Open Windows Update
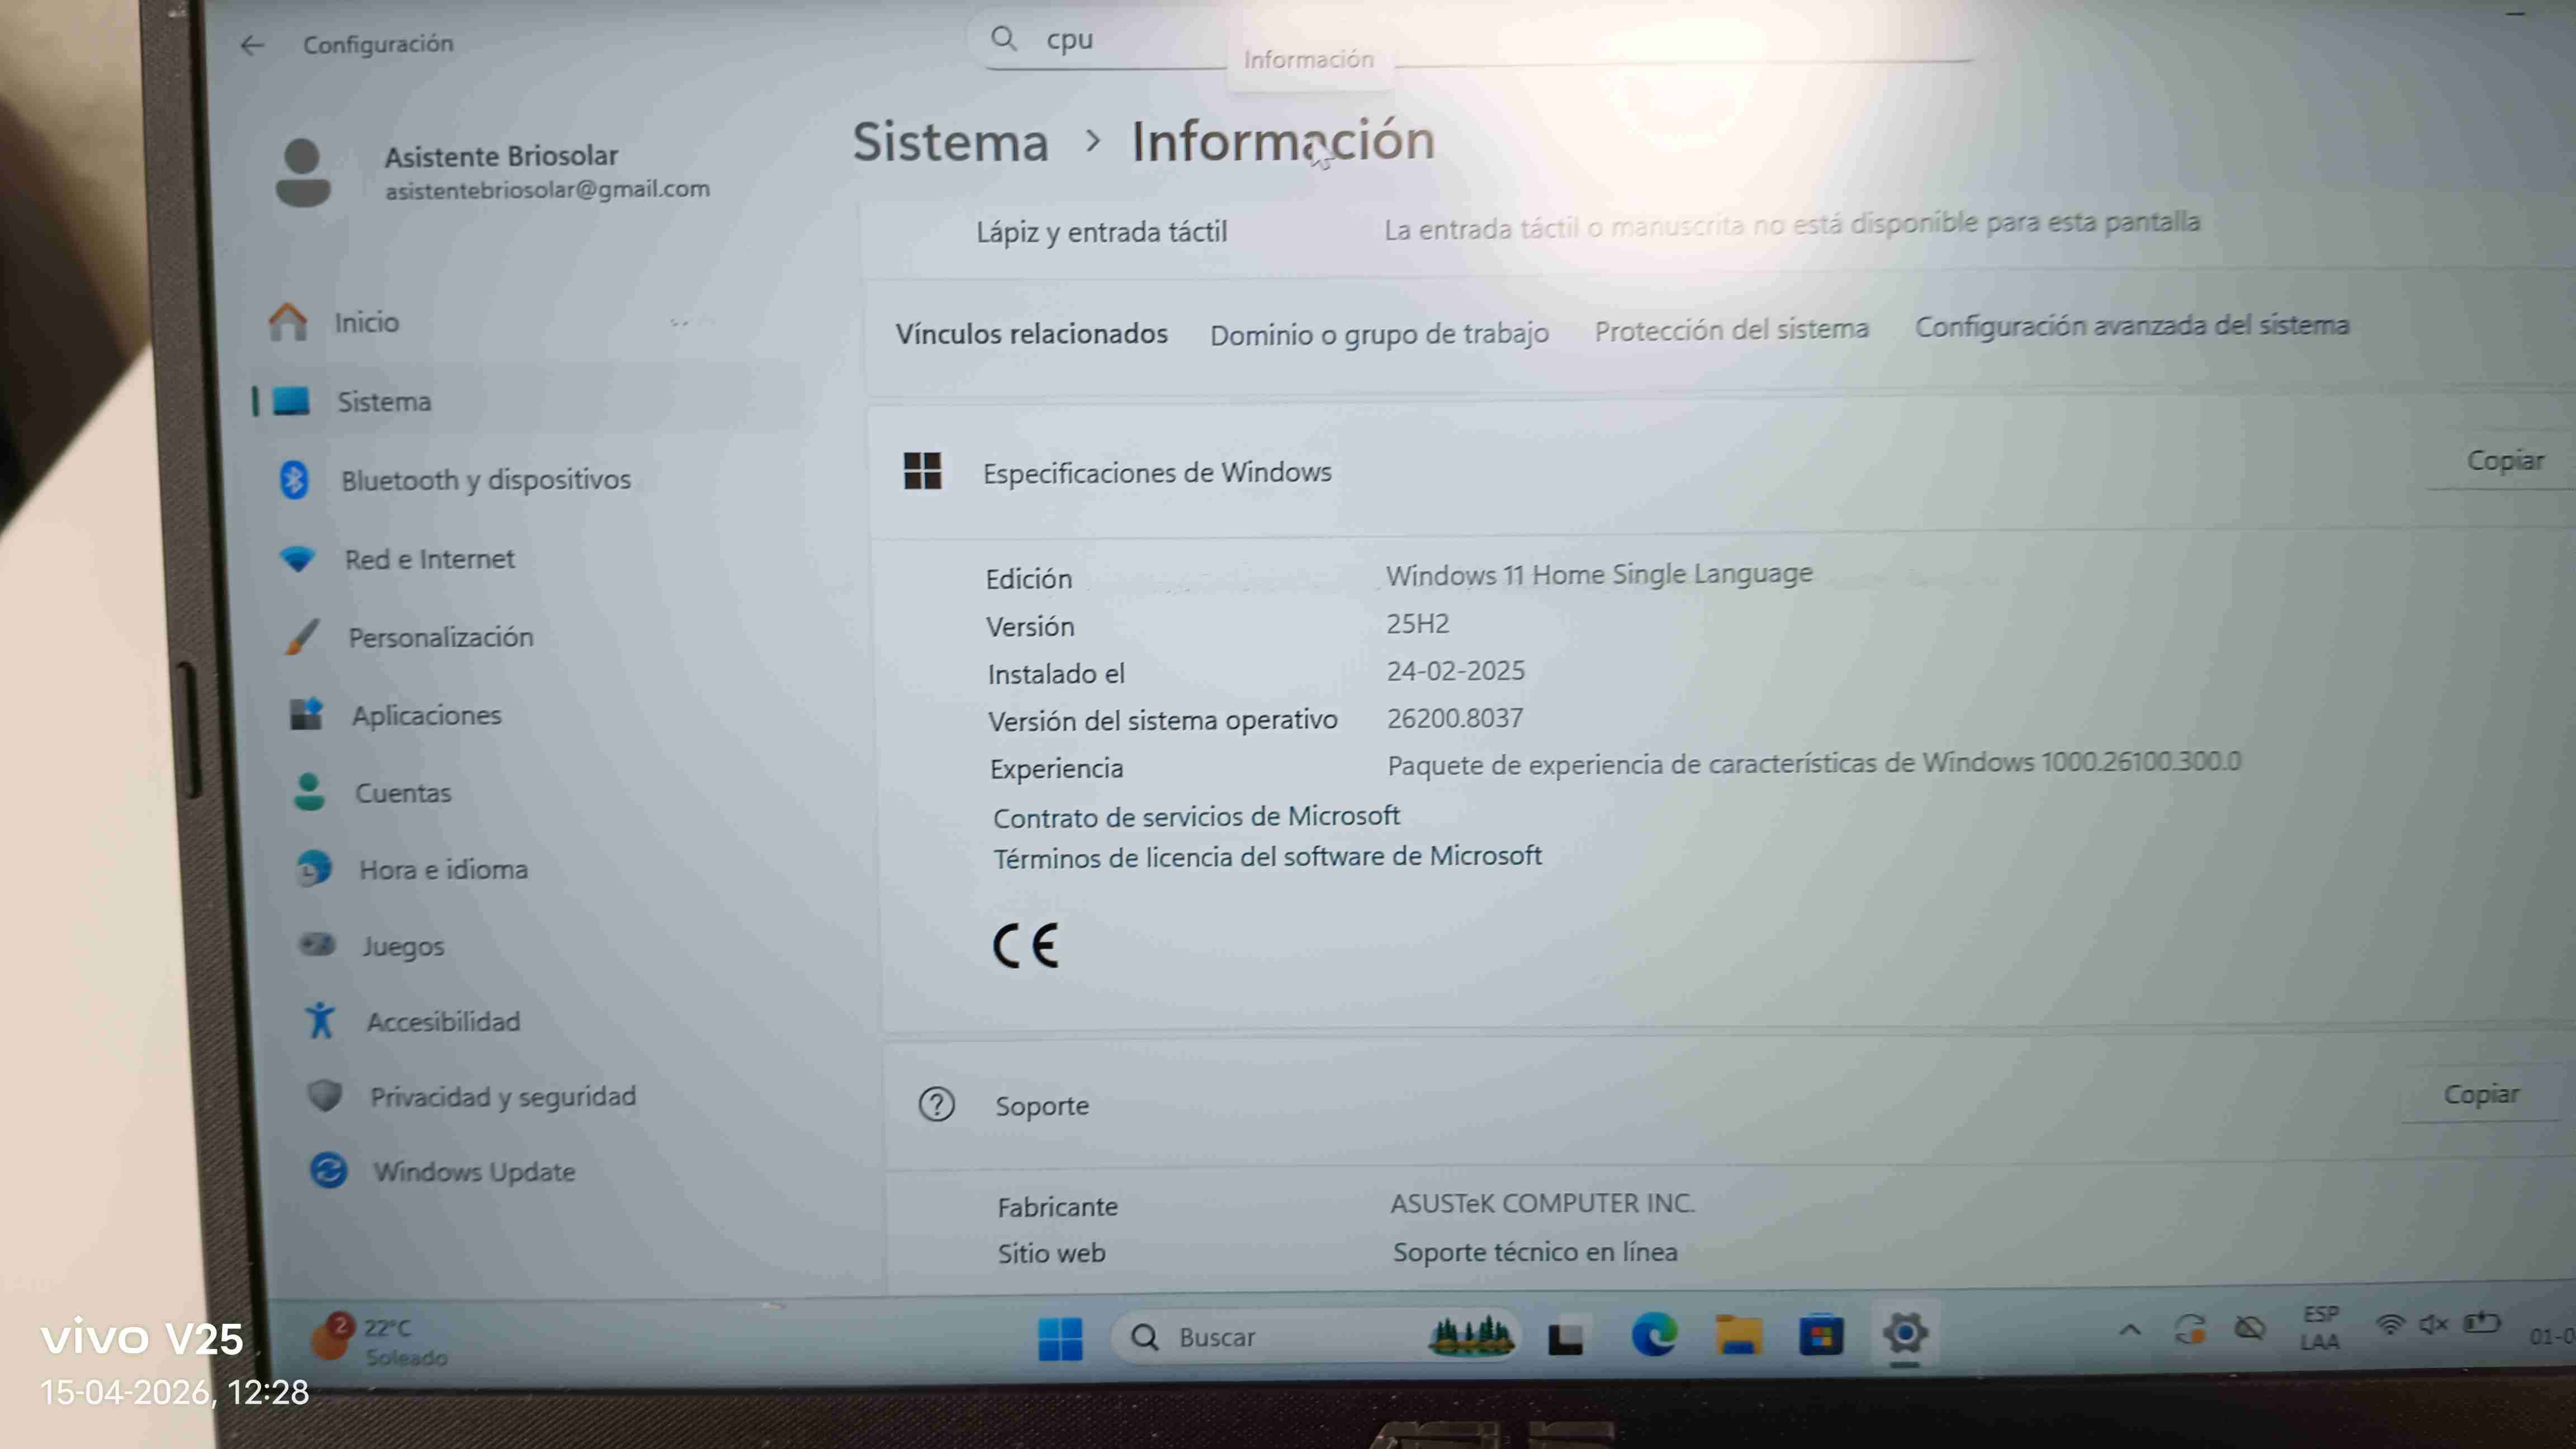The image size is (2576, 1449). (475, 1171)
